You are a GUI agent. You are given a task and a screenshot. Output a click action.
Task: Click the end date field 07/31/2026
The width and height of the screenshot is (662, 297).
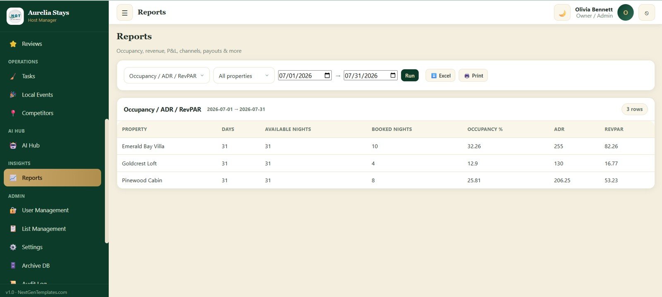click(370, 75)
